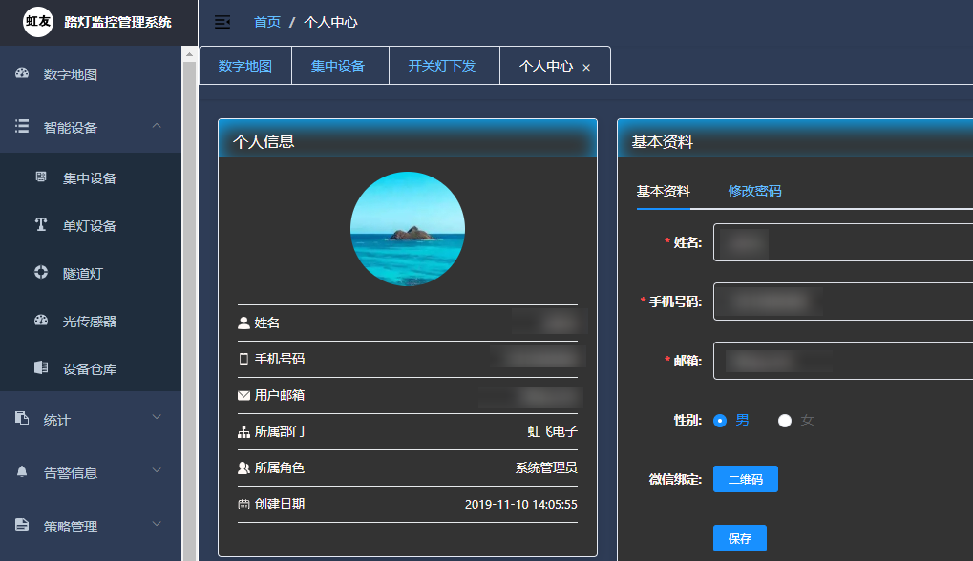Click the 光传感器 gauge icon
This screenshot has height=561, width=973.
coord(41,321)
